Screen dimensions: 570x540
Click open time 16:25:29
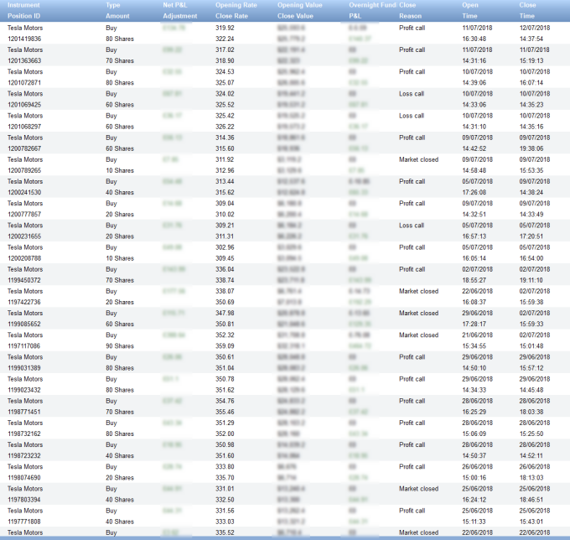(474, 412)
